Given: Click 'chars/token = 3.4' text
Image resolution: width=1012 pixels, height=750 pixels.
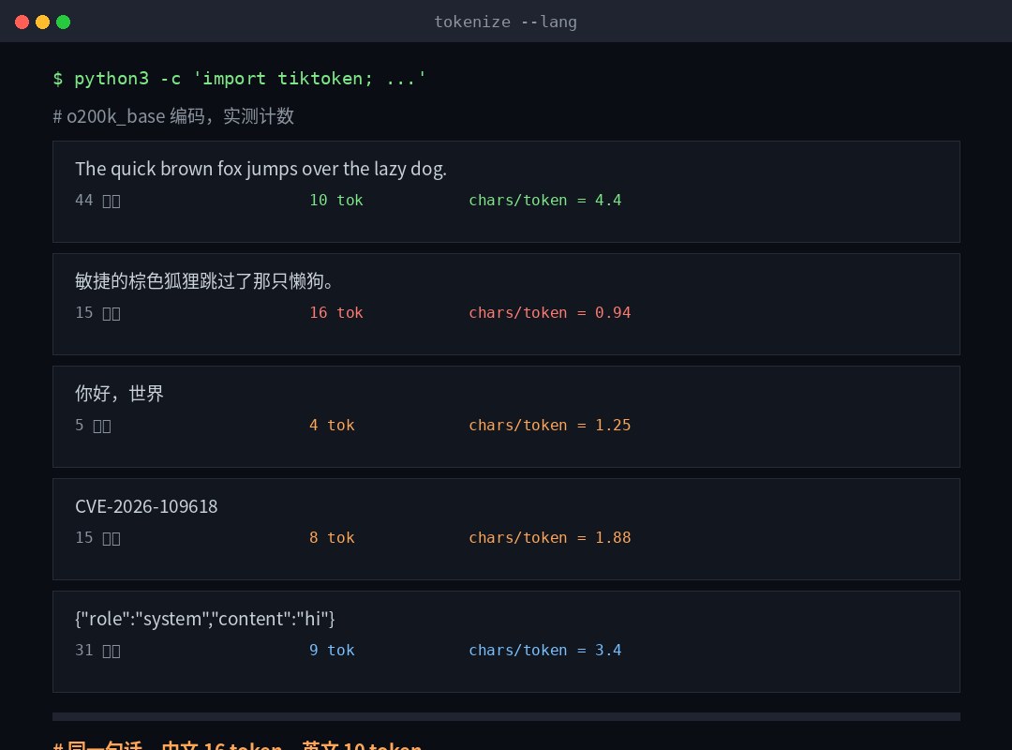Looking at the screenshot, I should (x=545, y=650).
